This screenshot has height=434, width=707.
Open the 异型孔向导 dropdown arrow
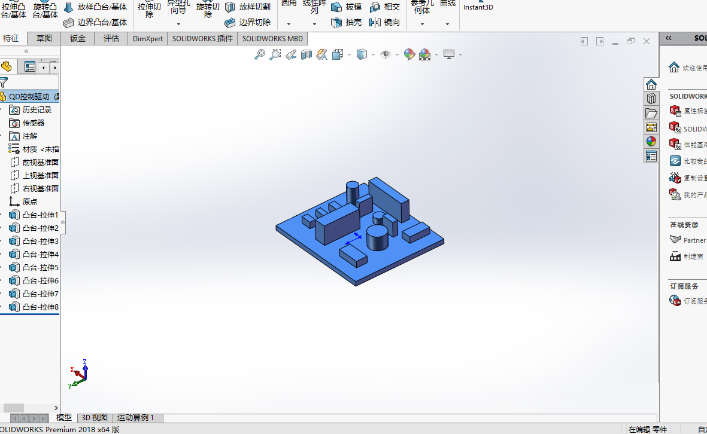pyautogui.click(x=178, y=25)
